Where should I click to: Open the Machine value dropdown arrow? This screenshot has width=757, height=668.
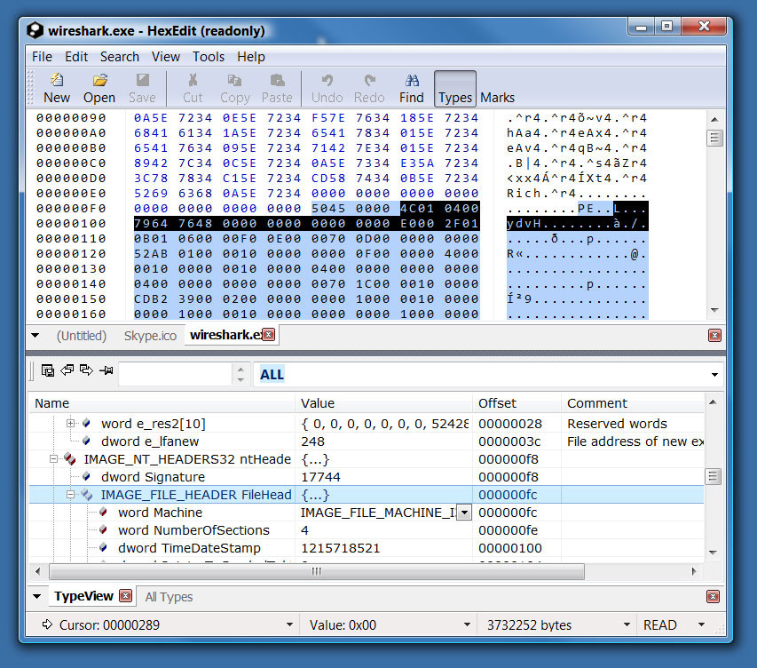(x=464, y=513)
